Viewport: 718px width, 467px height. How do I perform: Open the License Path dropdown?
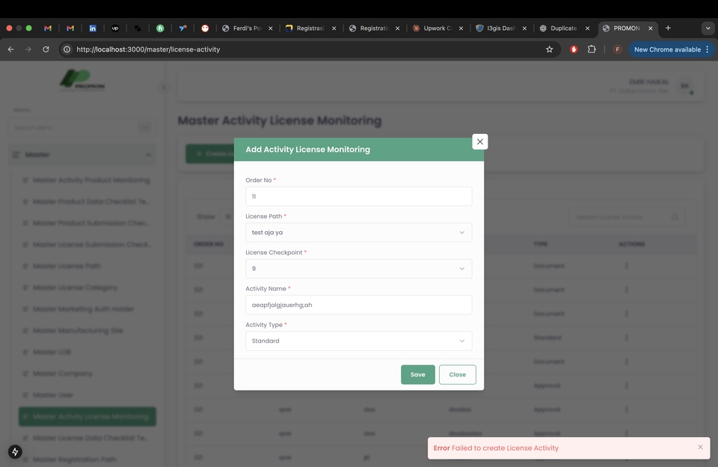[358, 232]
